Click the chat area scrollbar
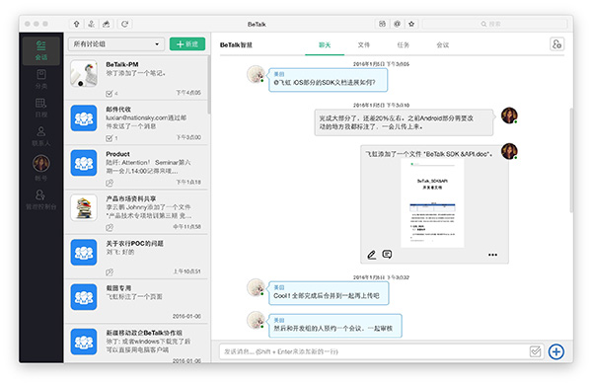The image size is (592, 385). pos(571,160)
